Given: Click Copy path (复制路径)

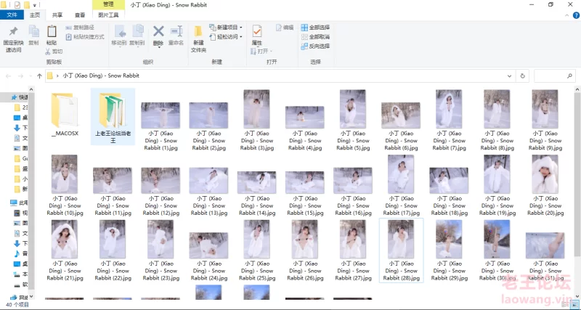Looking at the screenshot, I should [80, 28].
